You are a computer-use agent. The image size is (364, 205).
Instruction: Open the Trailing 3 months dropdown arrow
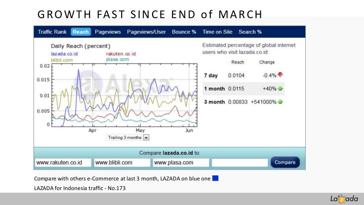pos(146,138)
